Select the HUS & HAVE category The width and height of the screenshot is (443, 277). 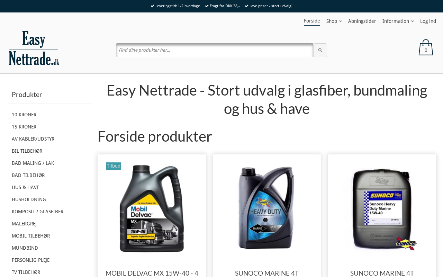pos(25,187)
